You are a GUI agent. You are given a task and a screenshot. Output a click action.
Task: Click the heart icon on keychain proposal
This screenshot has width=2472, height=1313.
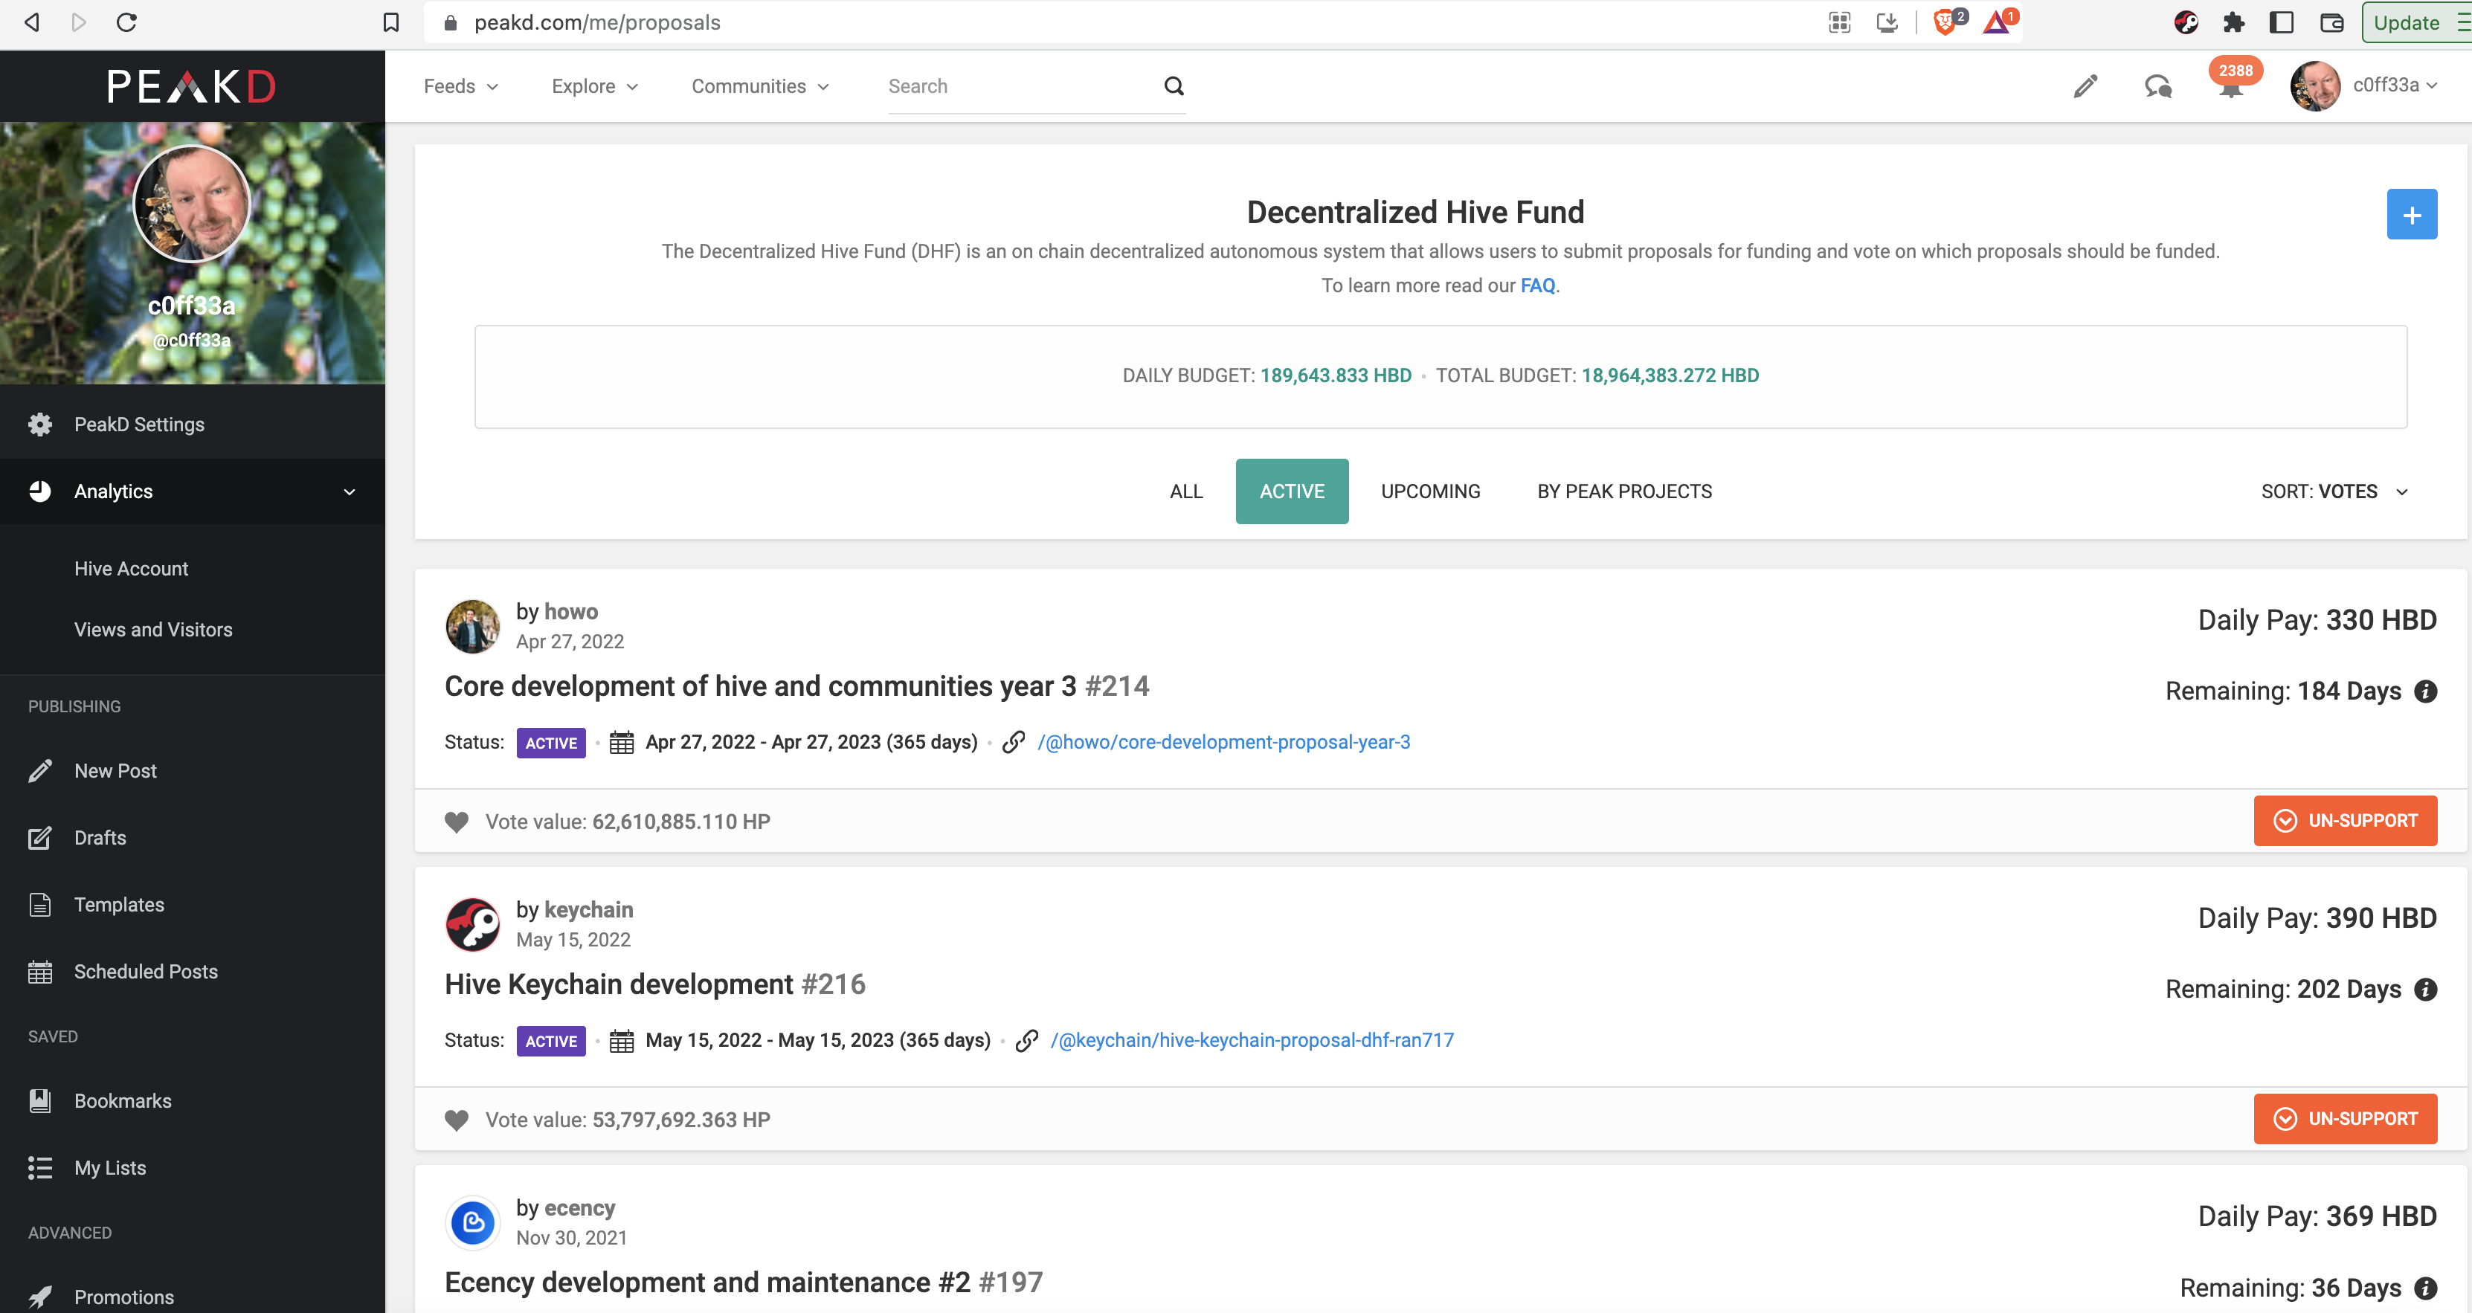coord(457,1120)
